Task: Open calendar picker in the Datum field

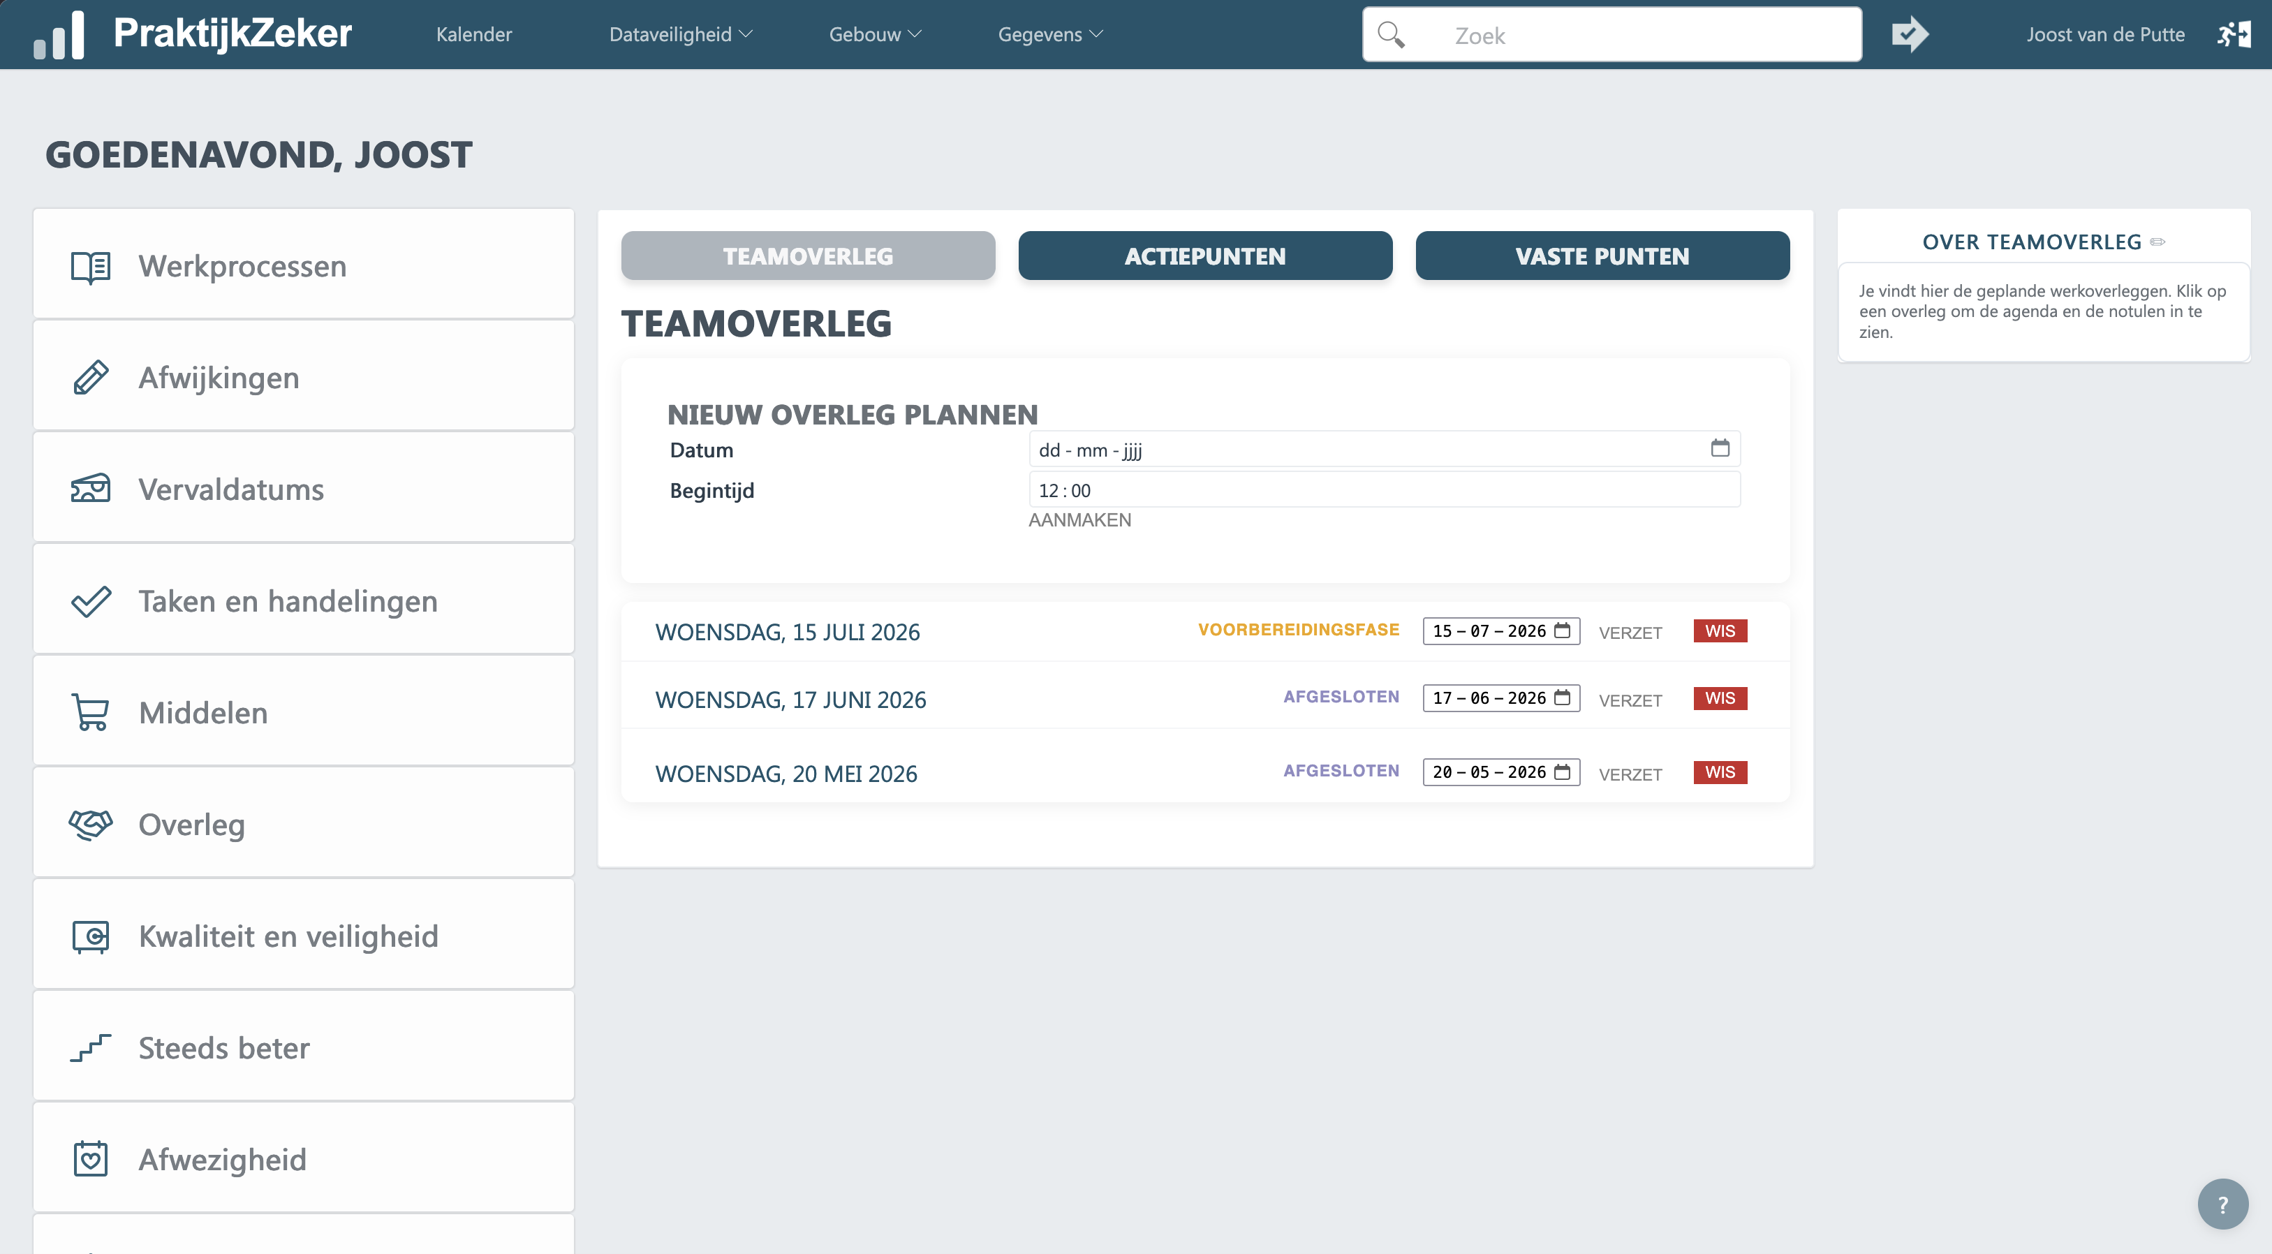Action: pyautogui.click(x=1720, y=448)
